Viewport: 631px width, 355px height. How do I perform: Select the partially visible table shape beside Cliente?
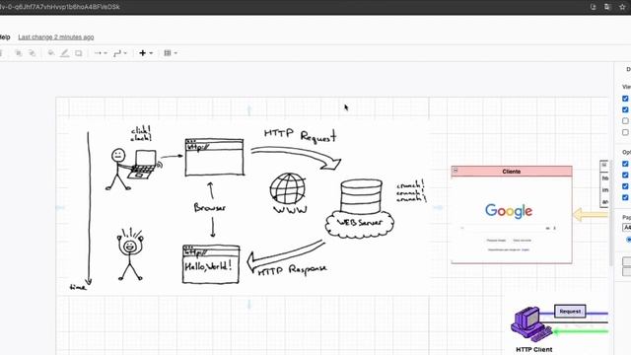(603, 183)
